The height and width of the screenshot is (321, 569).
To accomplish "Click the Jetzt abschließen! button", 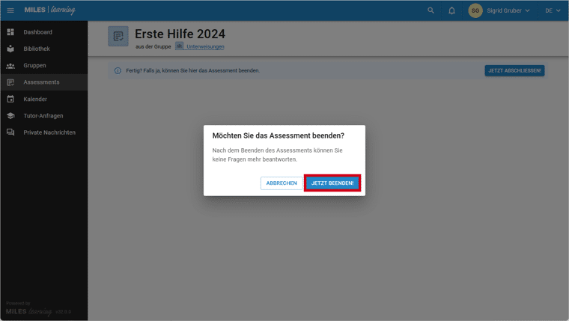I will point(514,70).
